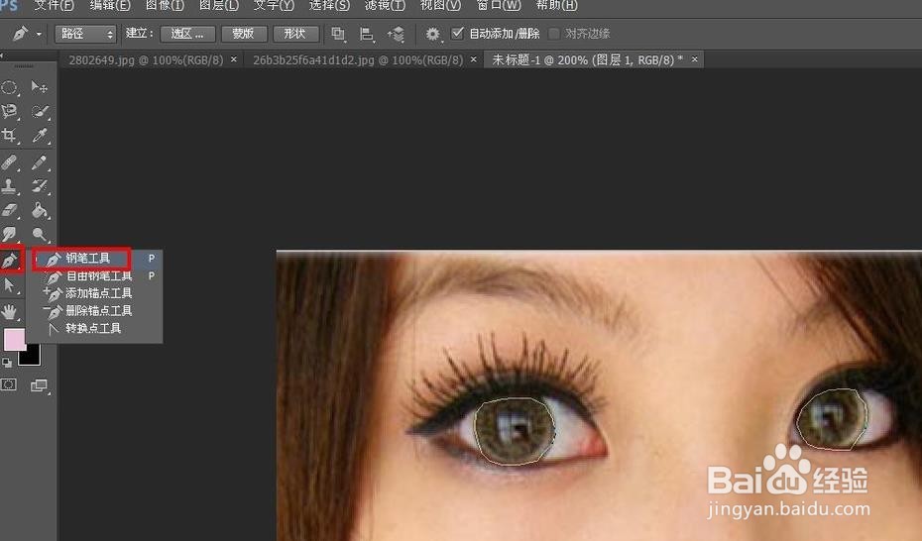Open the 窗口(W) menu
The height and width of the screenshot is (541, 922).
498,5
